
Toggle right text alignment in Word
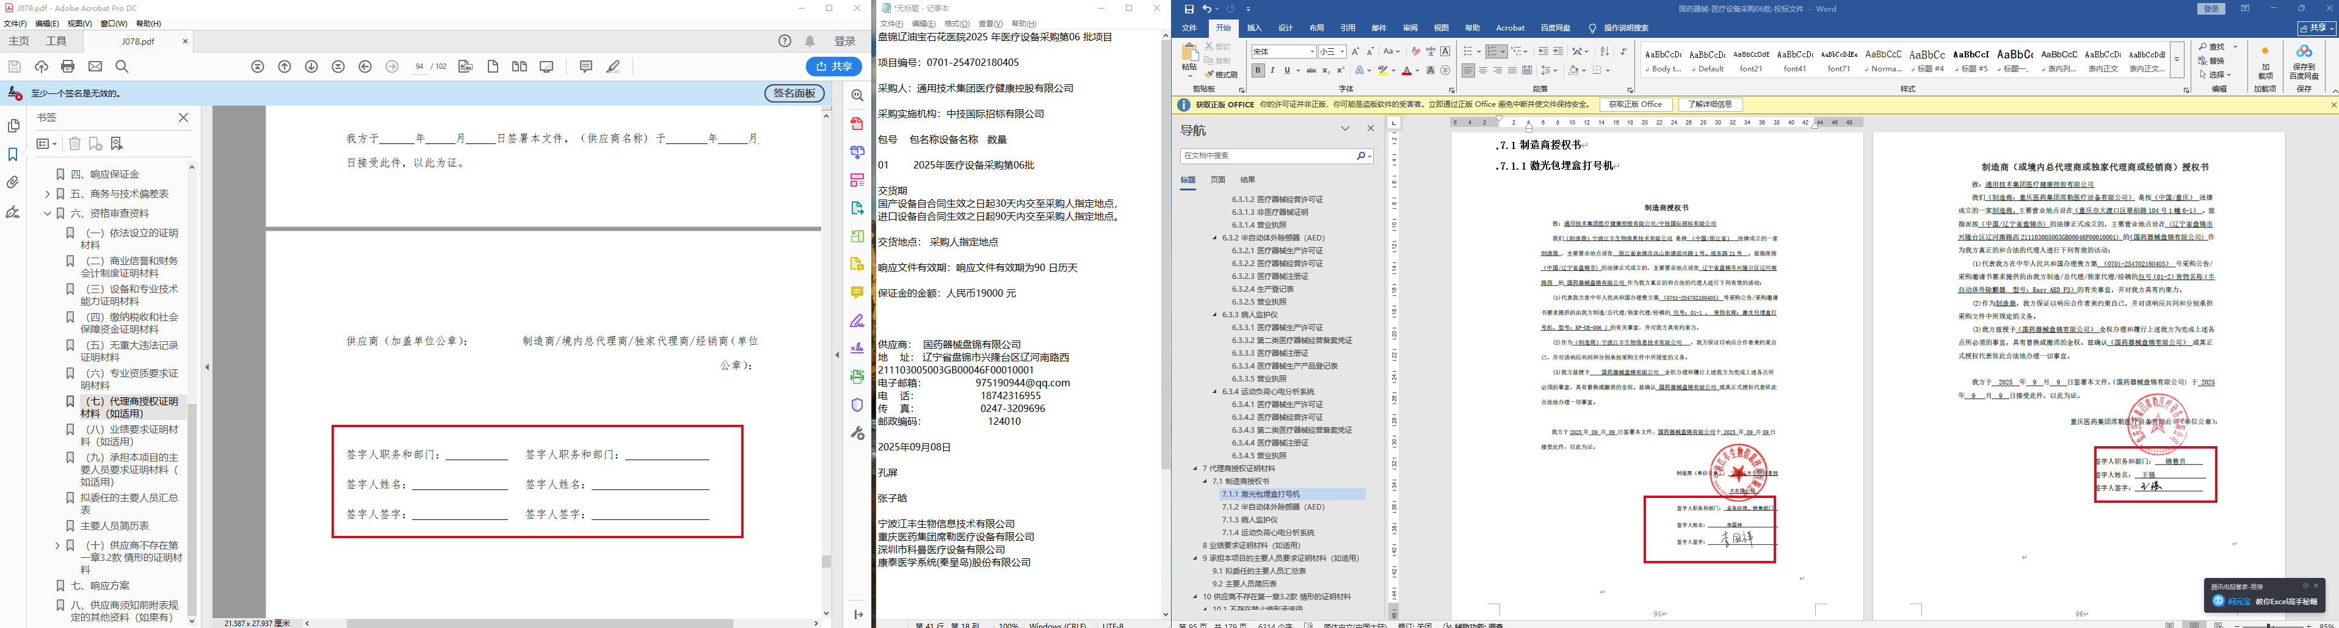[1497, 70]
